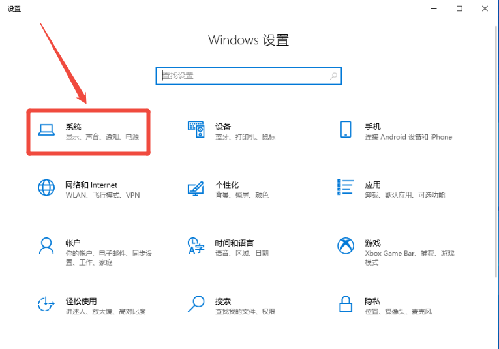Click the text 背景、锁屏、颜色
This screenshot has height=349, width=499.
(242, 195)
